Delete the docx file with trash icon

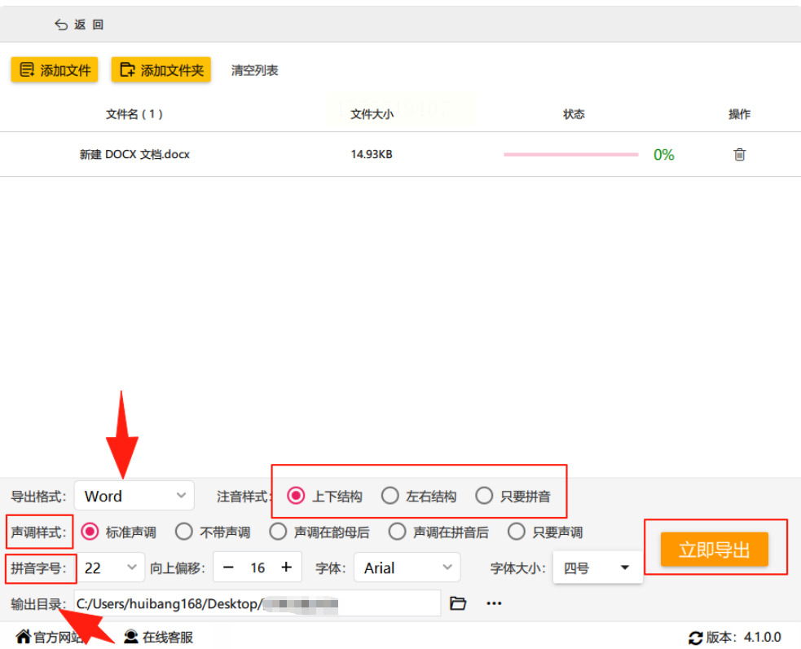click(x=739, y=154)
